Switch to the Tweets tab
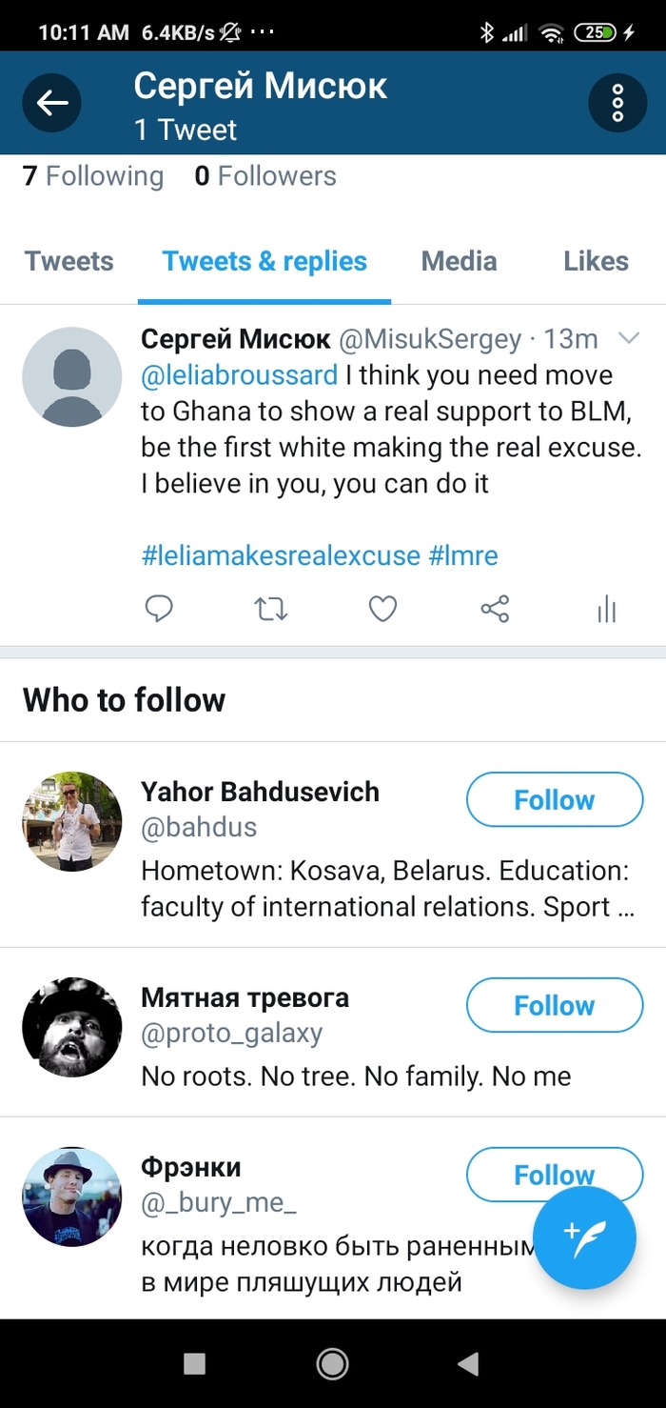 tap(69, 261)
